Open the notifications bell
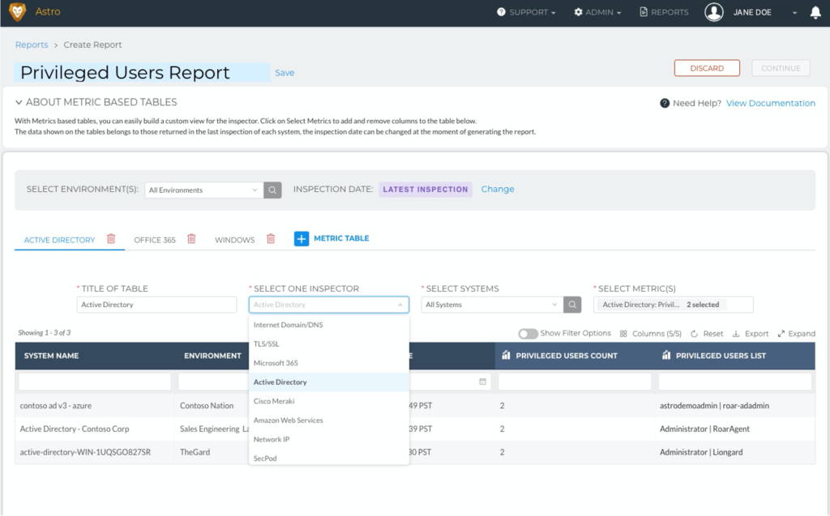The image size is (830, 516). (815, 13)
